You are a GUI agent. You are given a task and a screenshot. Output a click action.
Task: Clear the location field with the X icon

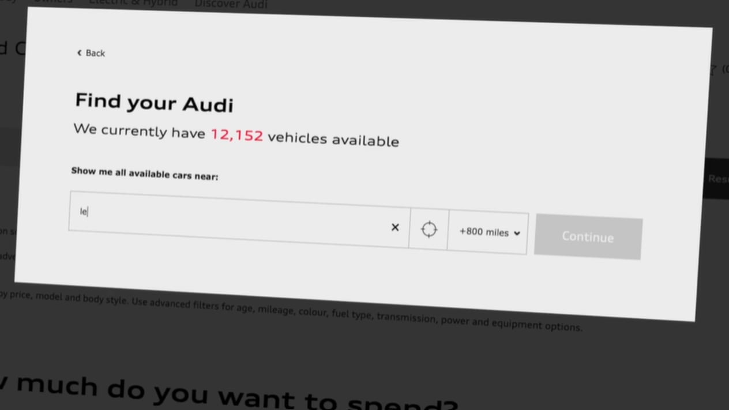coord(395,227)
